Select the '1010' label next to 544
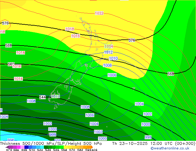 click(x=56, y=96)
